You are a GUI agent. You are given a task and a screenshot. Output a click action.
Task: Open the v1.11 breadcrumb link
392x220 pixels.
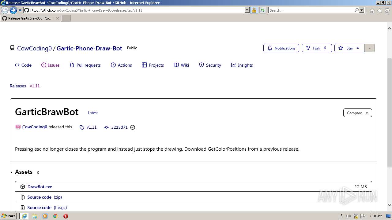pyautogui.click(x=35, y=86)
